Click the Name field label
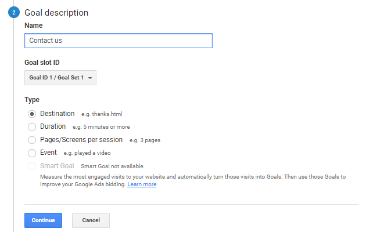The image size is (366, 232). (33, 26)
